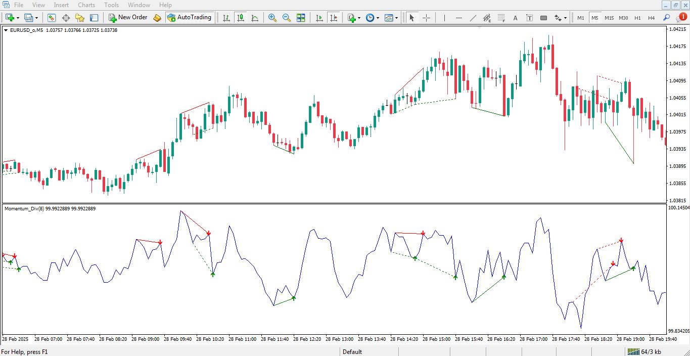Image resolution: width=690 pixels, height=356 pixels.
Task: Click the 64/3 kb connection status
Action: coord(644,352)
